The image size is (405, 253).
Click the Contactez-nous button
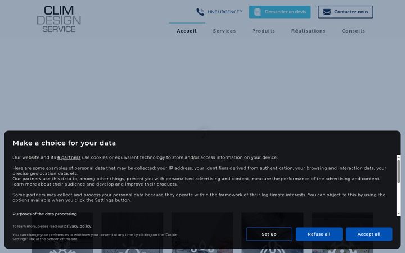tap(345, 12)
